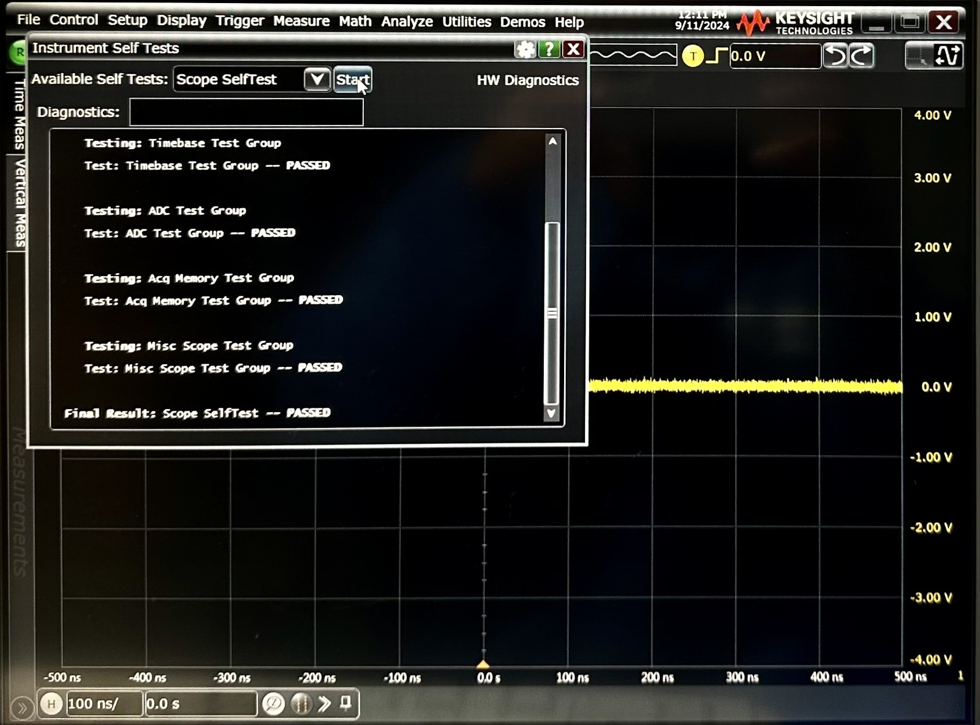Select the yellow T trigger source indicator
980x725 pixels.
pos(693,55)
